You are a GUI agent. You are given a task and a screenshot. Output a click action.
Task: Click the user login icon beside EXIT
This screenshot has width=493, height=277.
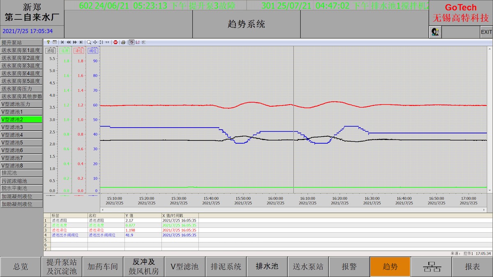435,32
